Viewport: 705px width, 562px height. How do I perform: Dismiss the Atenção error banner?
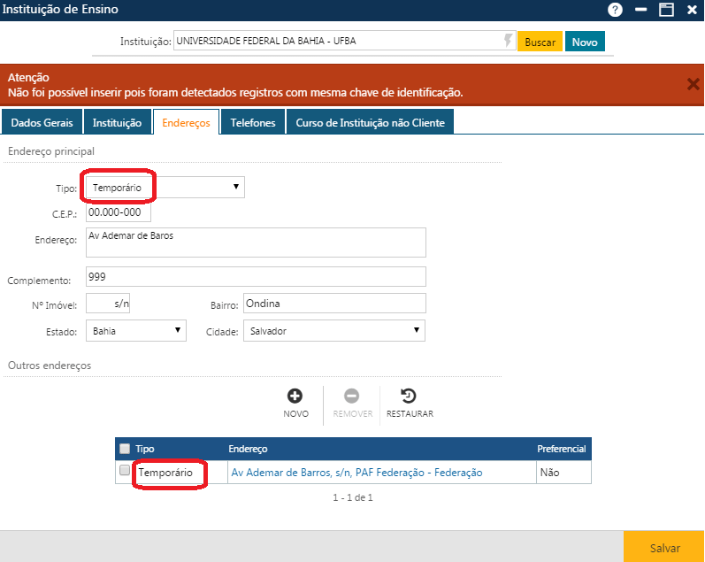click(x=693, y=84)
